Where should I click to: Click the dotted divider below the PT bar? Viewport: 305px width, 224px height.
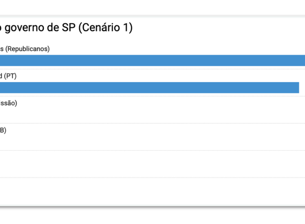(152, 96)
